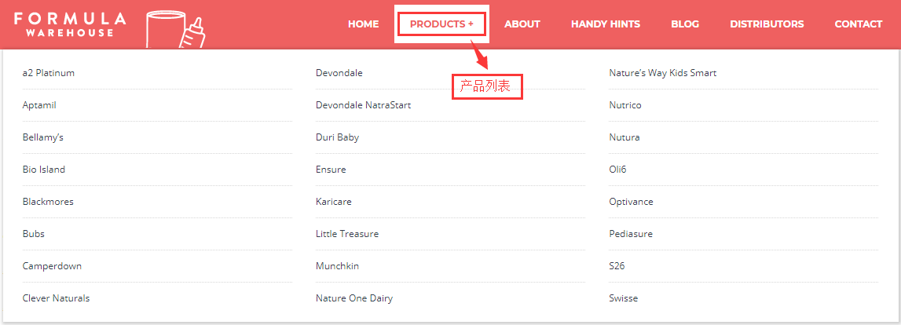
Task: Open the Devondale NatraStart link
Action: point(363,105)
